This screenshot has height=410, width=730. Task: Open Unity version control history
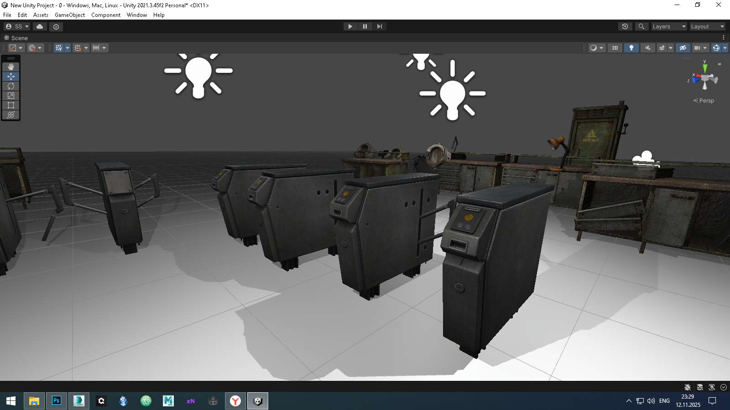click(x=625, y=26)
